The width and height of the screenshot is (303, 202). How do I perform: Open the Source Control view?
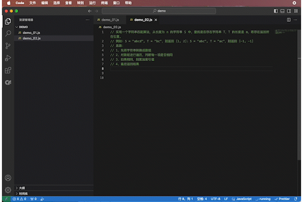point(8,46)
